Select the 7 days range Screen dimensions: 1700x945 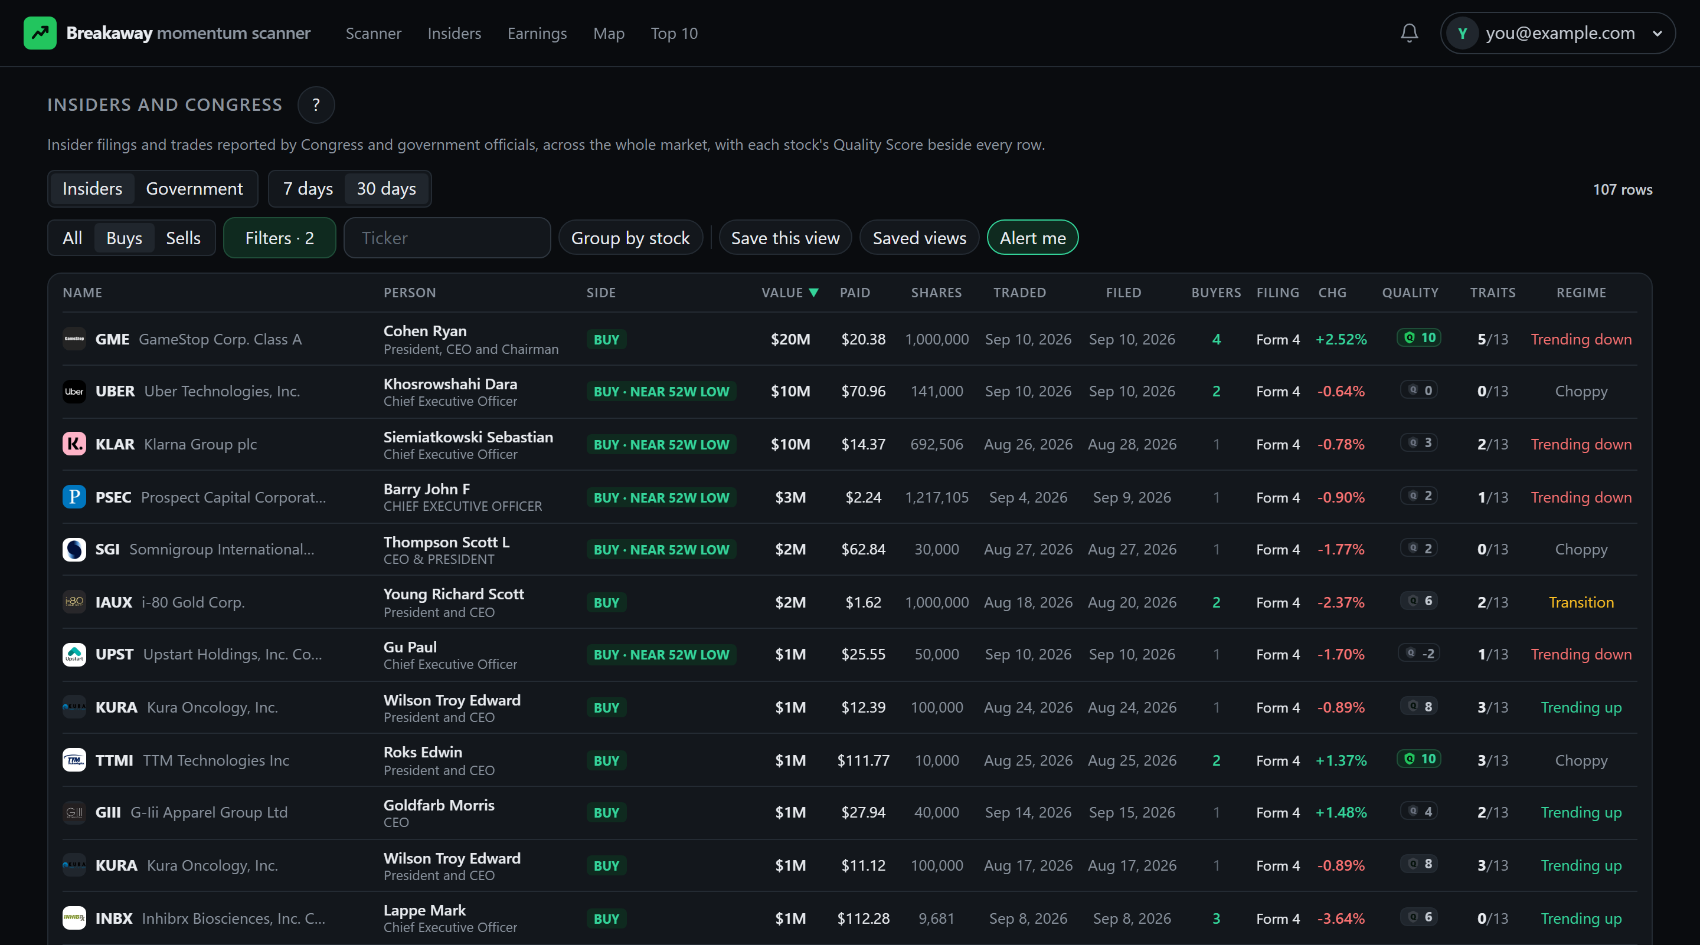tap(308, 189)
